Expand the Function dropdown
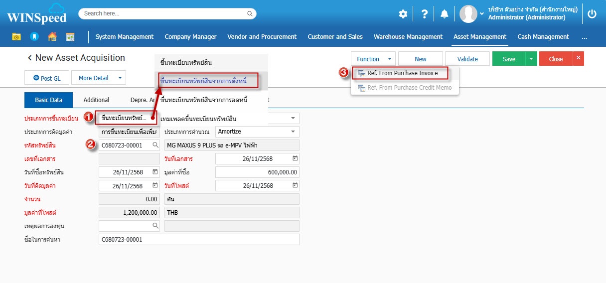 (373, 59)
